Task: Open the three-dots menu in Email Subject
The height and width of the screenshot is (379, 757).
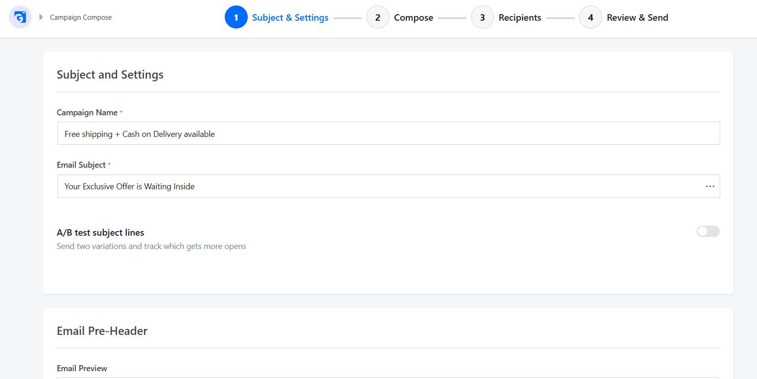Action: click(x=710, y=186)
